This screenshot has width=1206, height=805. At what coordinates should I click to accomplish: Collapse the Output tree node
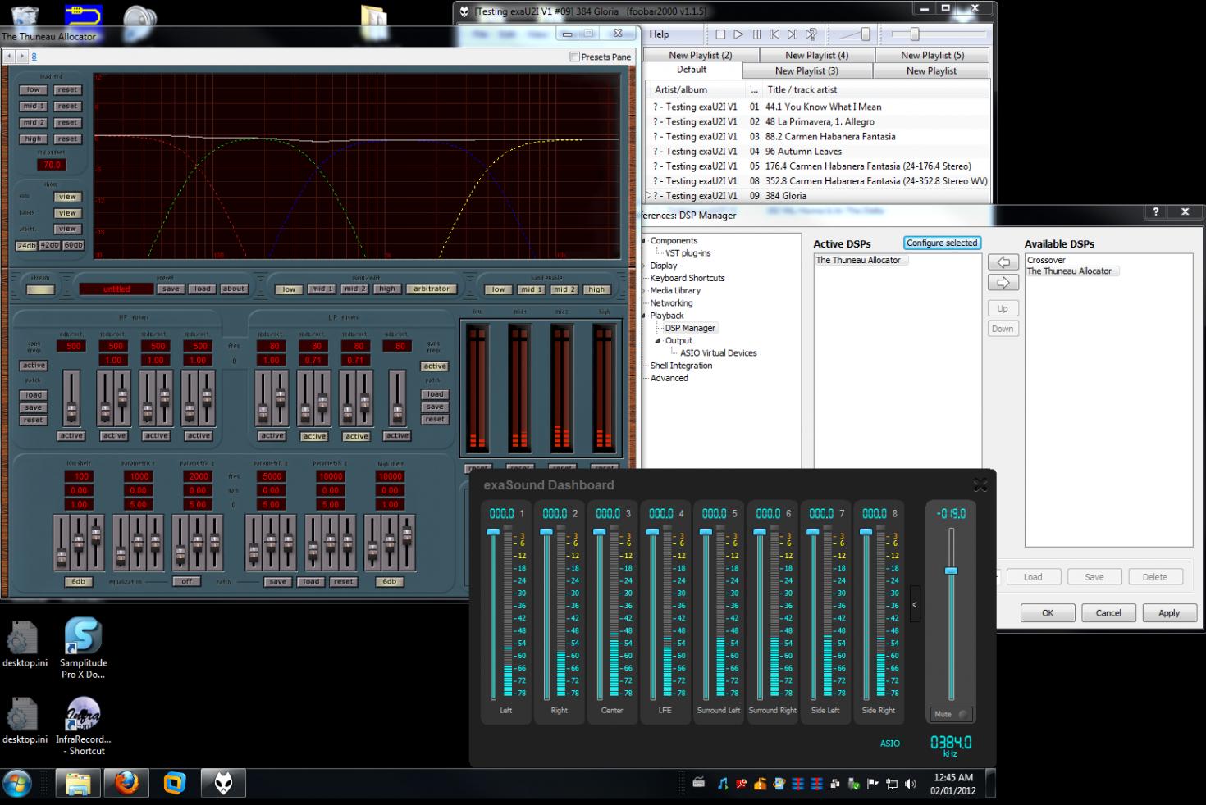coord(658,340)
